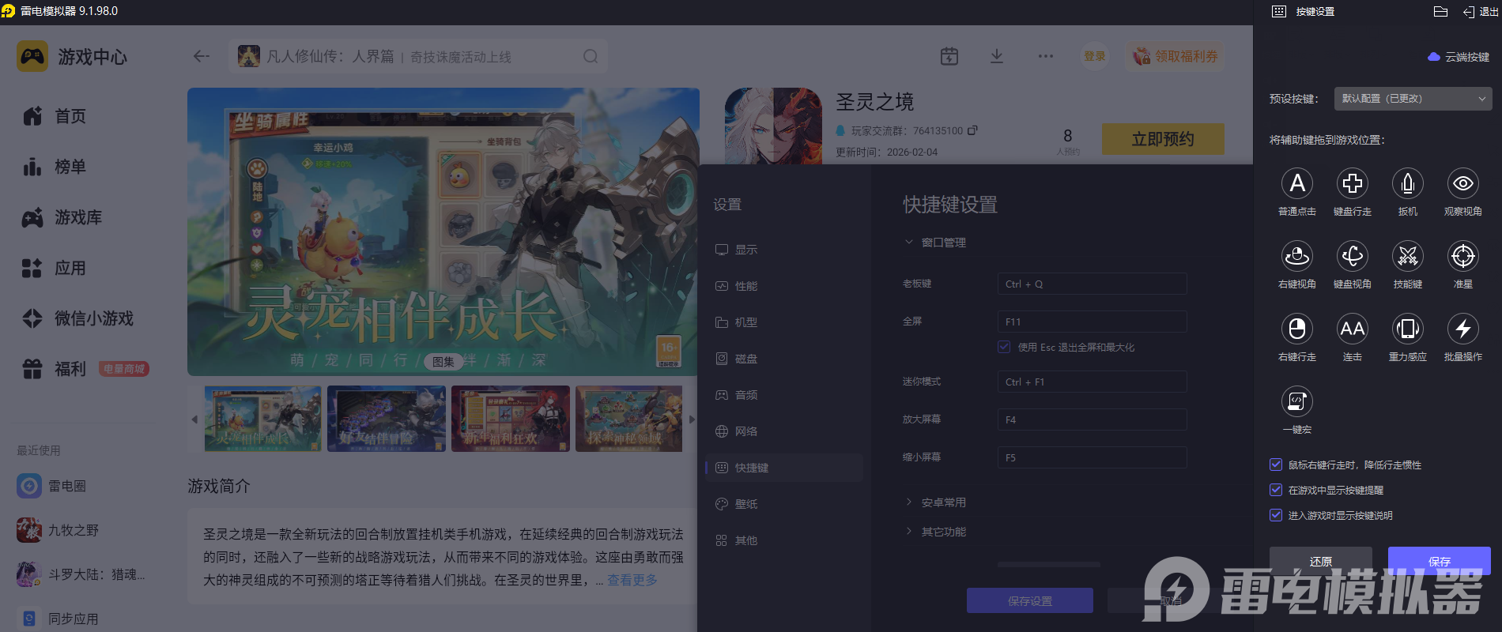This screenshot has width=1502, height=632.
Task: Open 雷电圈 in recent apps
Action: click(x=51, y=486)
